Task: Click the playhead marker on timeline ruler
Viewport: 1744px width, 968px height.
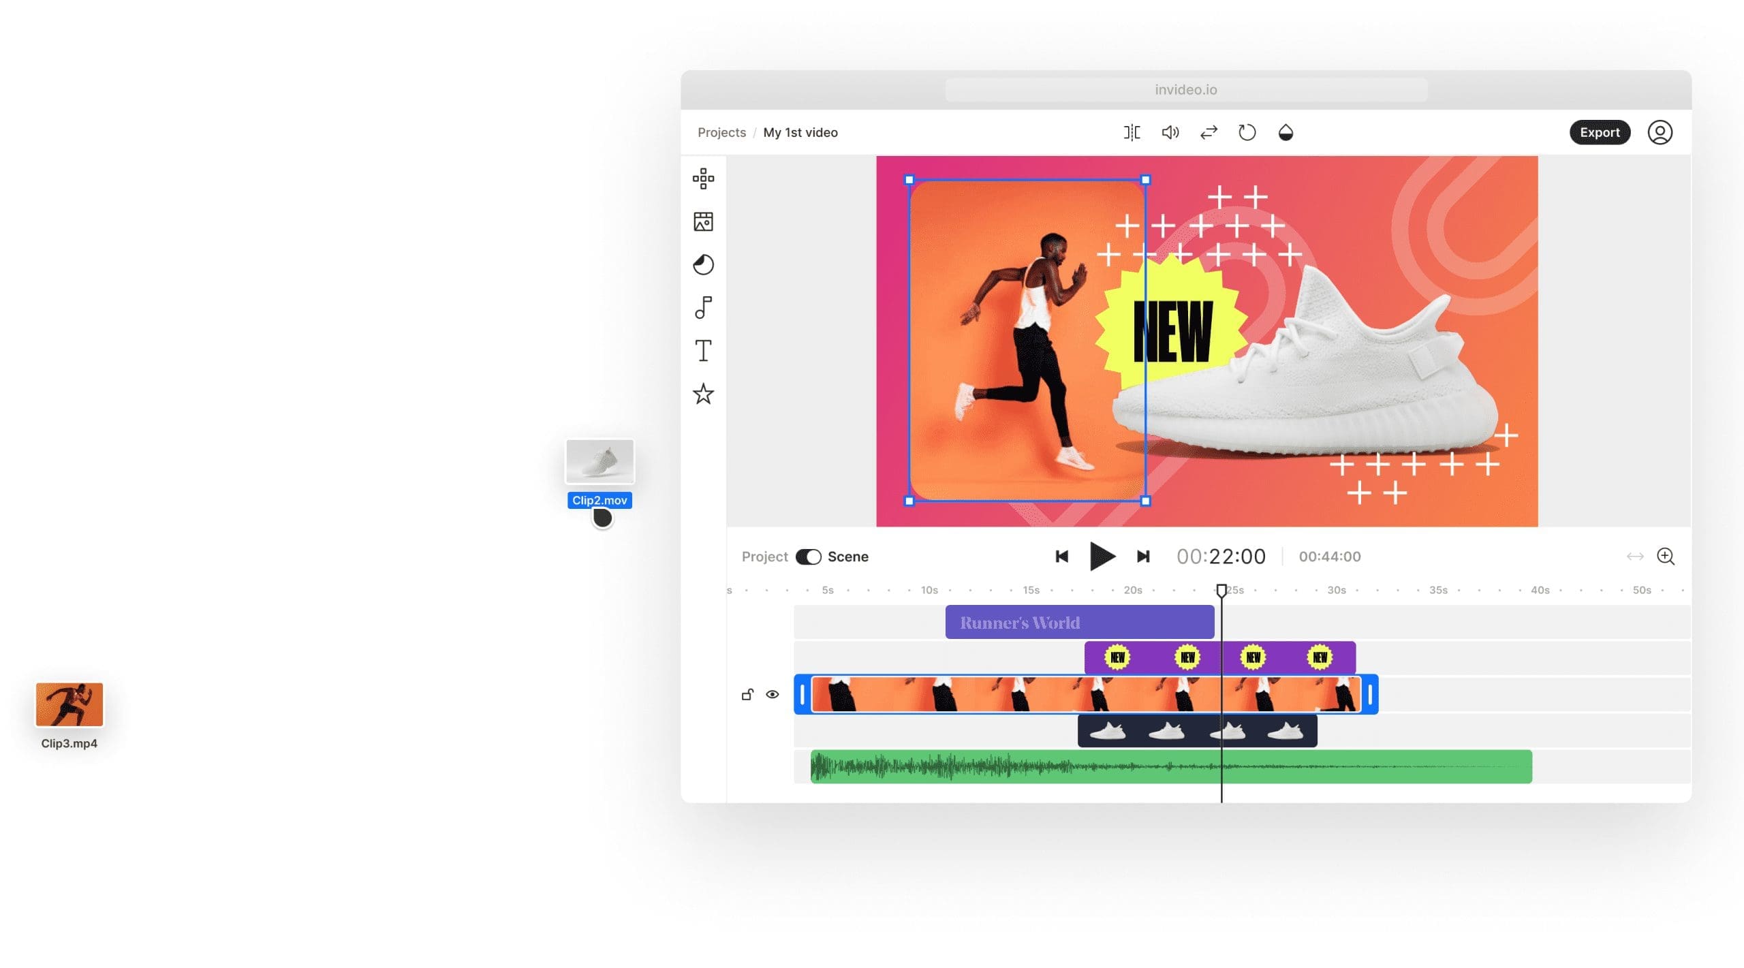Action: [x=1221, y=590]
